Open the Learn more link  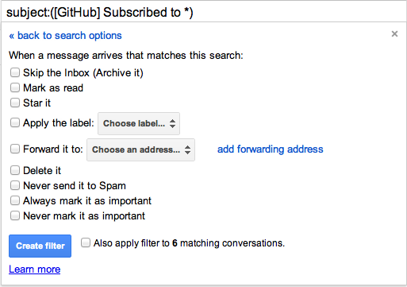(35, 270)
